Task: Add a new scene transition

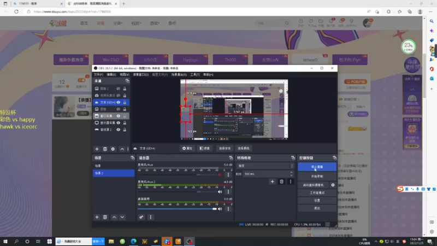Action: (x=272, y=182)
